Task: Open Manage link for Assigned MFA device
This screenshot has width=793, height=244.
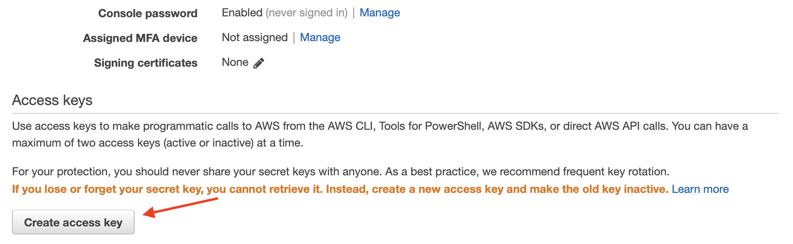Action: click(320, 38)
